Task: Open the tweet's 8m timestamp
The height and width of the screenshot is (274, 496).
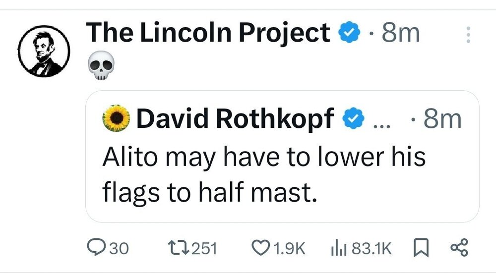Action: pos(401,34)
